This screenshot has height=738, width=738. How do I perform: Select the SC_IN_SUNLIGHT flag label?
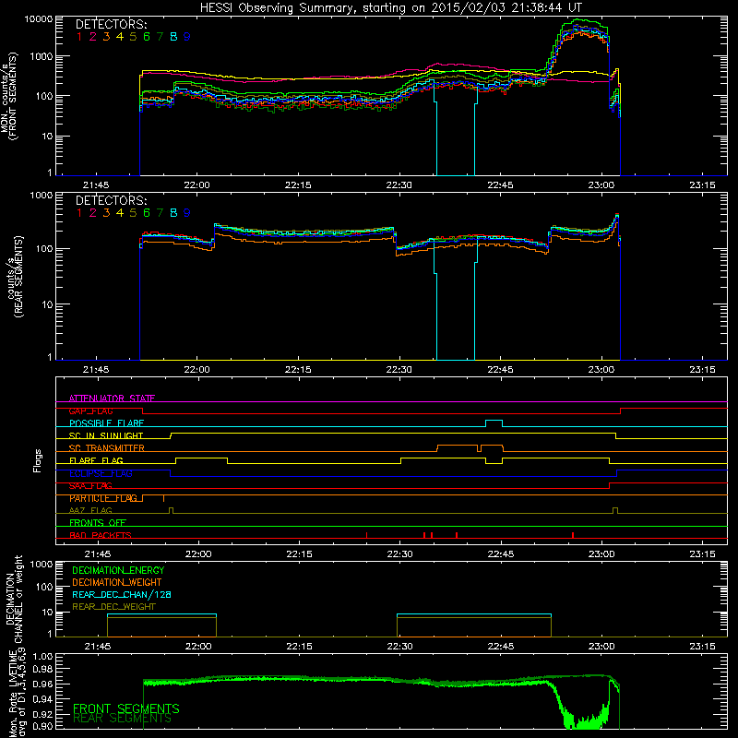coord(106,435)
